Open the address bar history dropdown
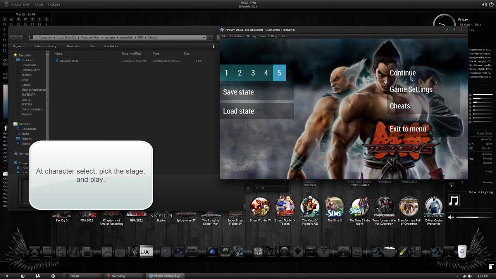496x279 pixels. (x=204, y=38)
